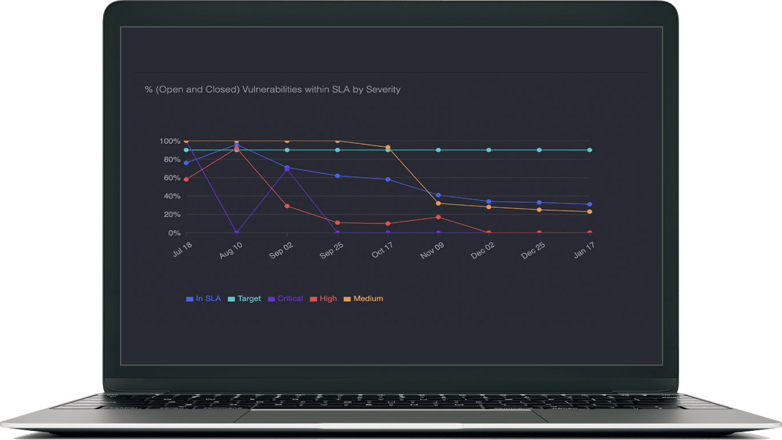Select the Critical data point at Sep 25

pos(337,233)
